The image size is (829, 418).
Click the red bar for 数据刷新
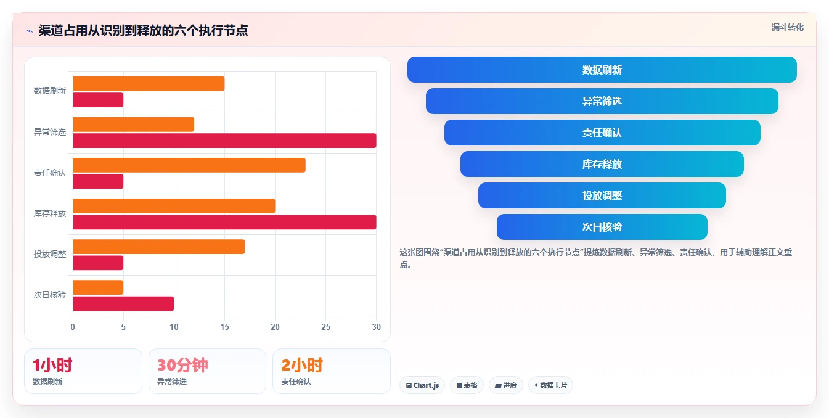98,100
